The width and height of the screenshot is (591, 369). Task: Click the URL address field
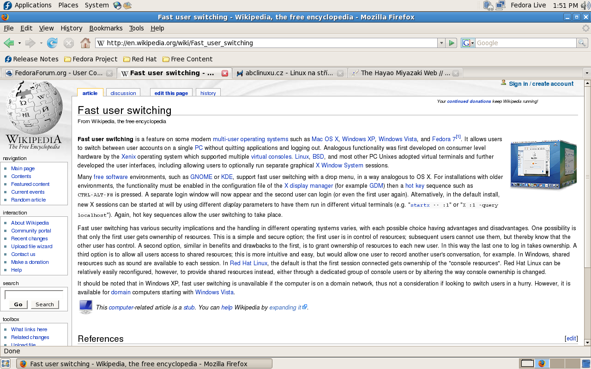pyautogui.click(x=266, y=43)
